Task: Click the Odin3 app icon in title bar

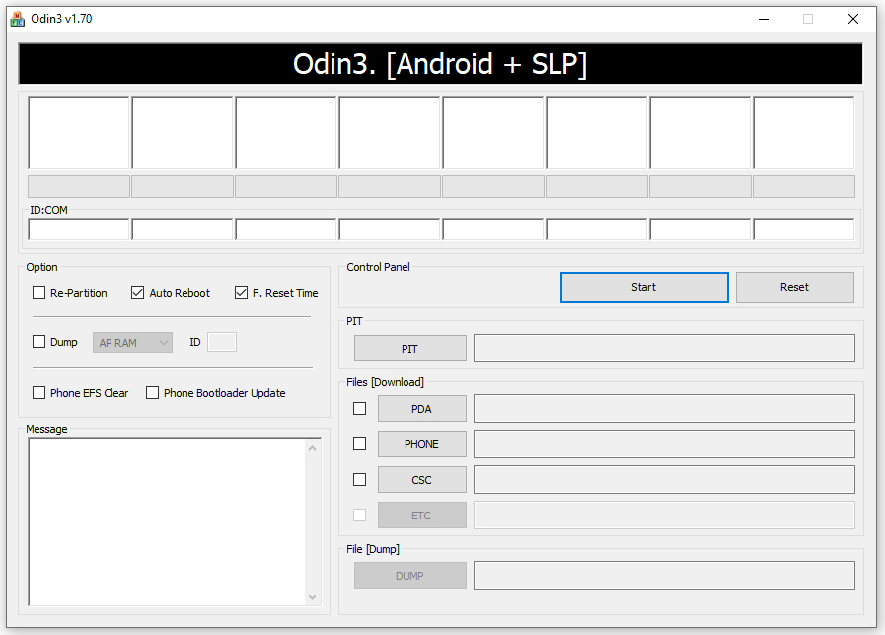Action: 18,19
